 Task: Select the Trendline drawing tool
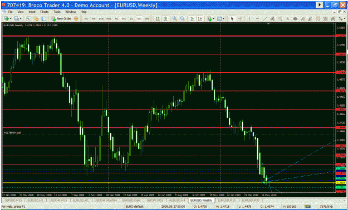pyautogui.click(x=265, y=19)
